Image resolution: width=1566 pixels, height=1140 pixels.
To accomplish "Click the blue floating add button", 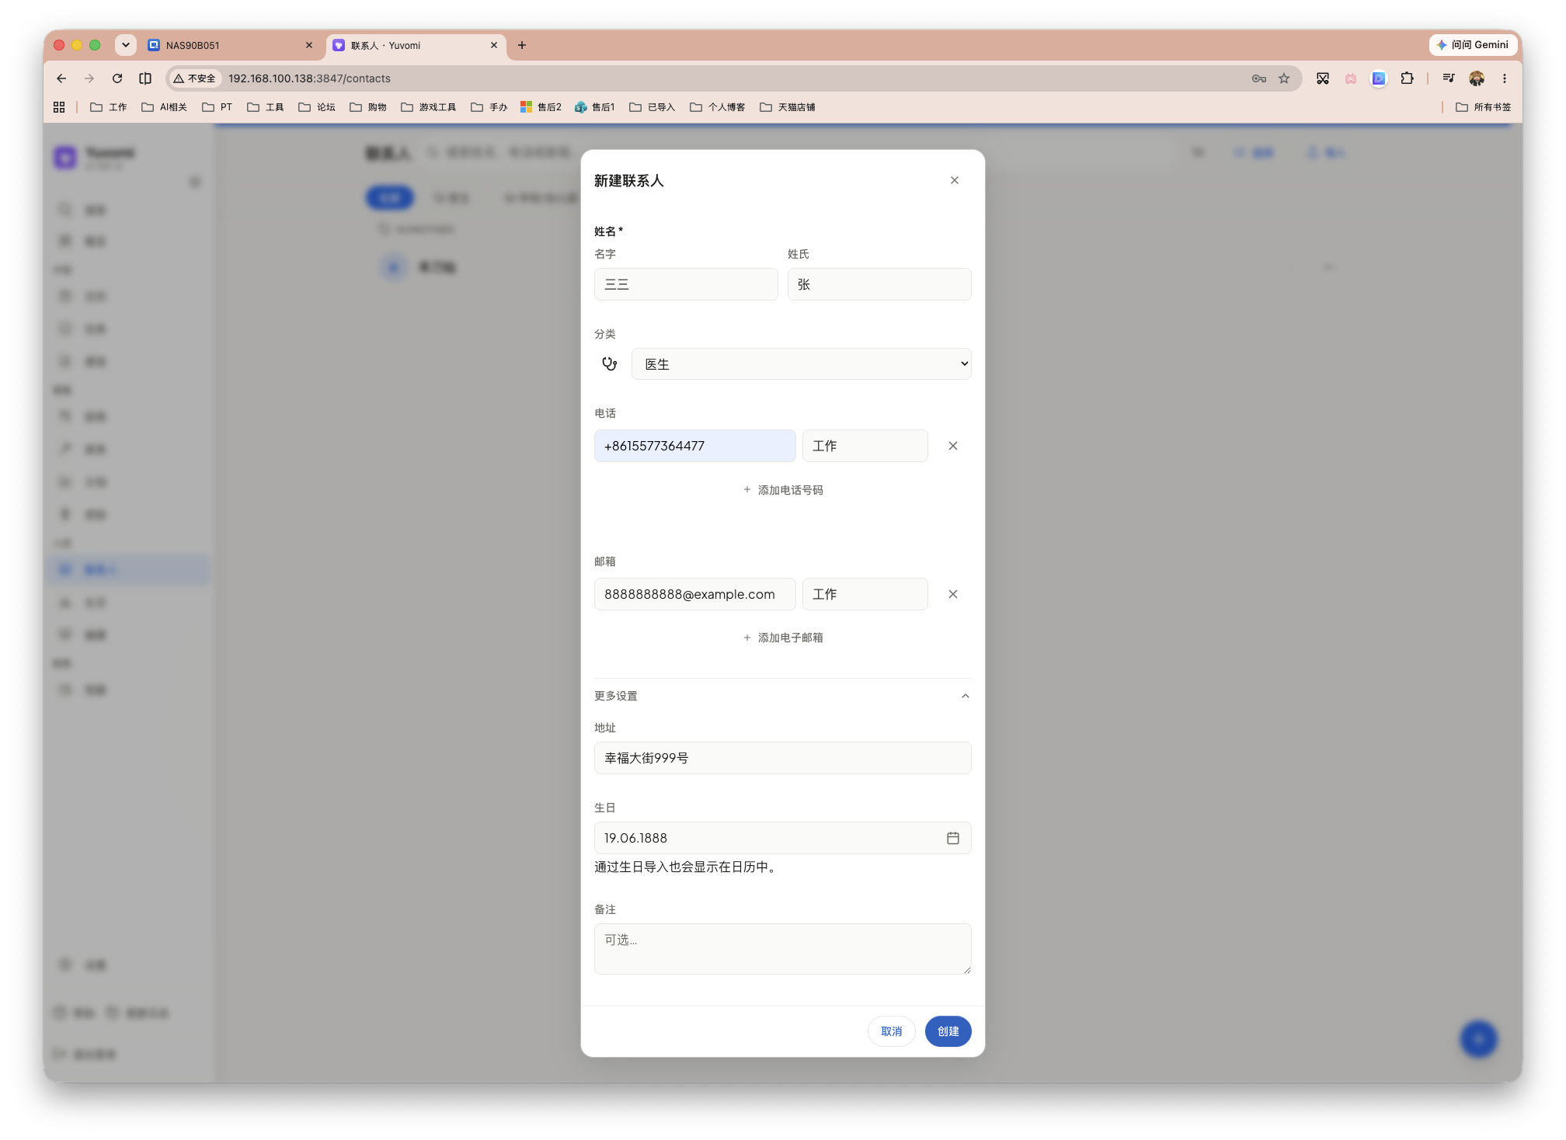I will (1478, 1039).
